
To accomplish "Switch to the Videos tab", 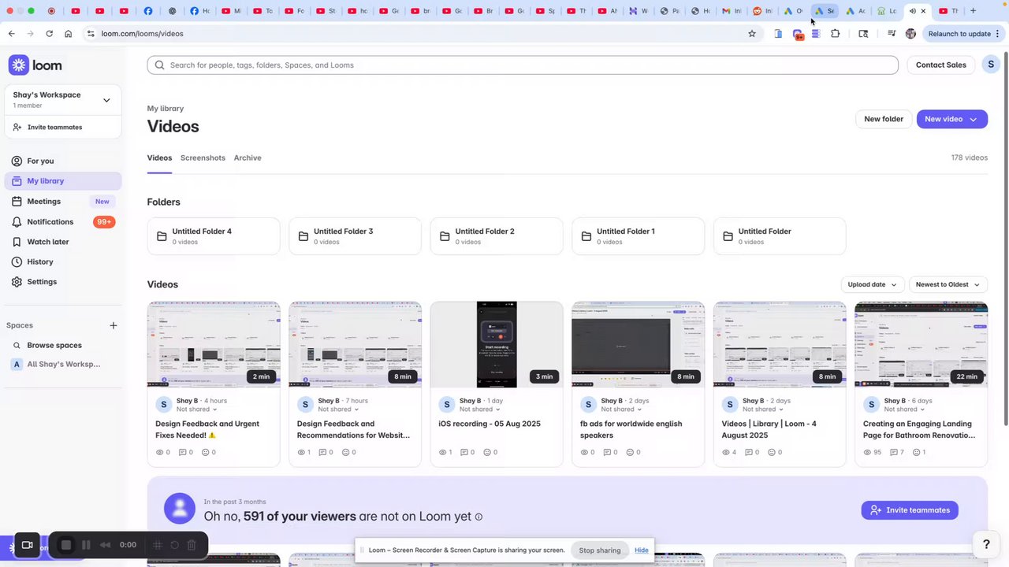I will (x=159, y=157).
